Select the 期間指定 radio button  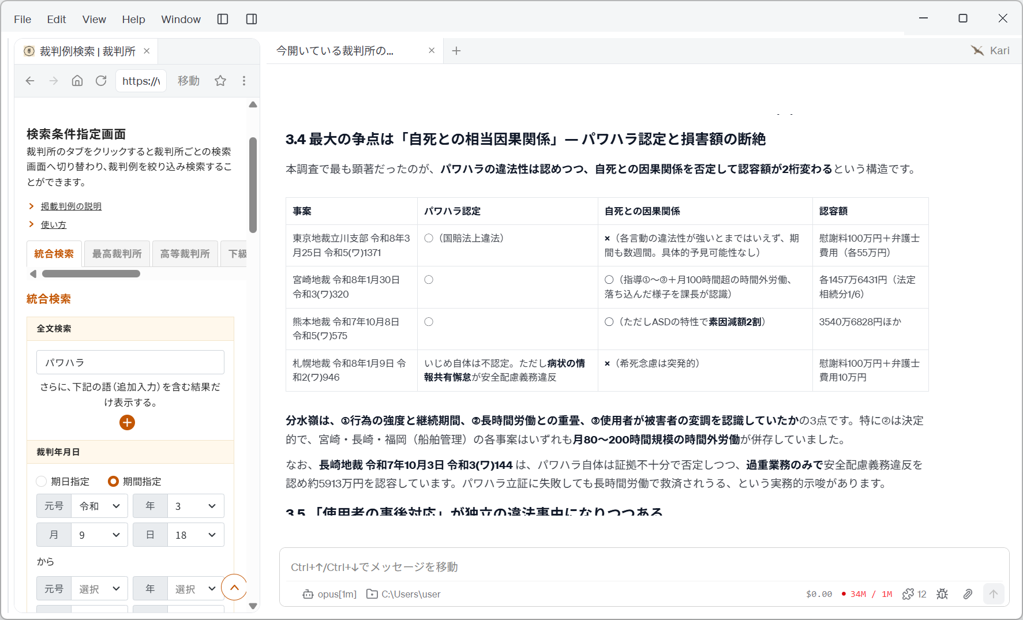113,481
